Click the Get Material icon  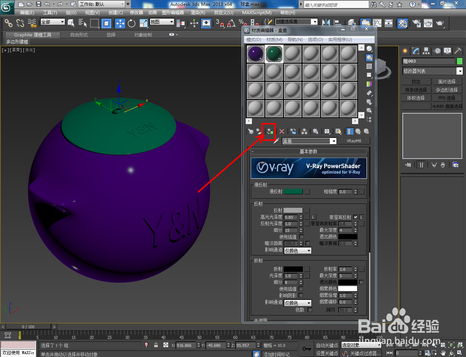pos(251,131)
